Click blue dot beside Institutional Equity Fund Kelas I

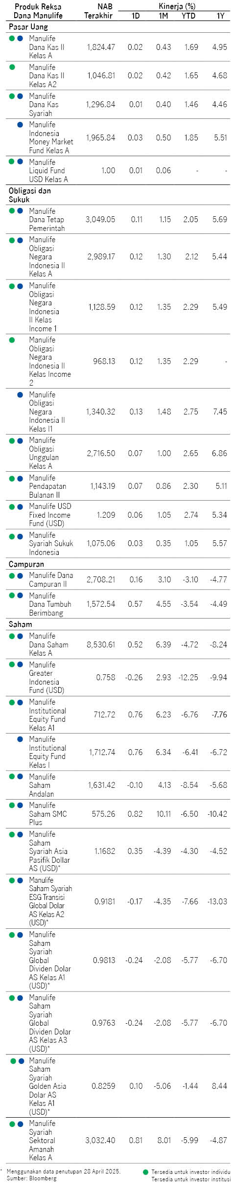pos(20,739)
